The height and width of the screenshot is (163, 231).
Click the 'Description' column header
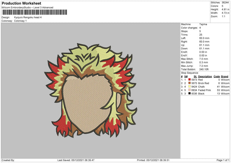[205, 77]
